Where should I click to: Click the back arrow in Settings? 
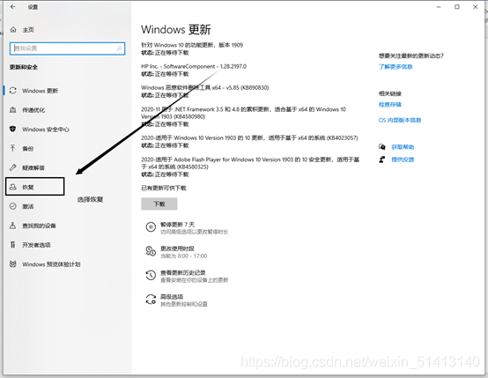[12, 6]
